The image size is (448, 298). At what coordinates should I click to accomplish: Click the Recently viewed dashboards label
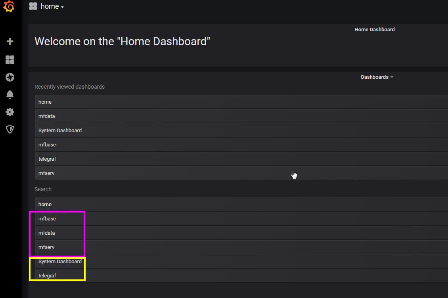click(x=69, y=87)
